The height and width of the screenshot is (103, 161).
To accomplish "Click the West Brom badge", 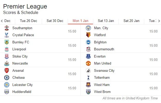I will pos(88,92).
